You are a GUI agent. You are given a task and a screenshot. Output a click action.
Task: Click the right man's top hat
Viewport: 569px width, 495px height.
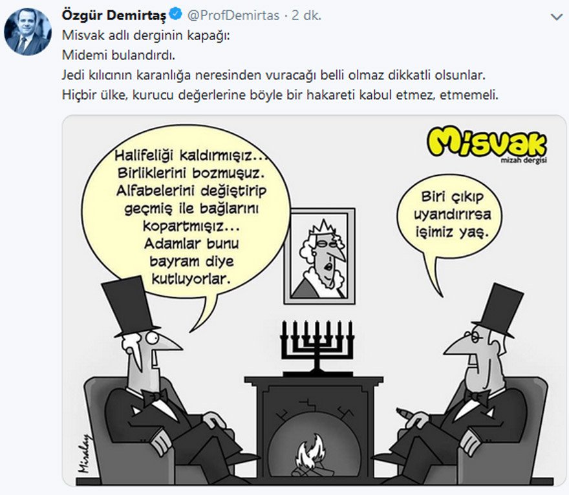pos(497,311)
